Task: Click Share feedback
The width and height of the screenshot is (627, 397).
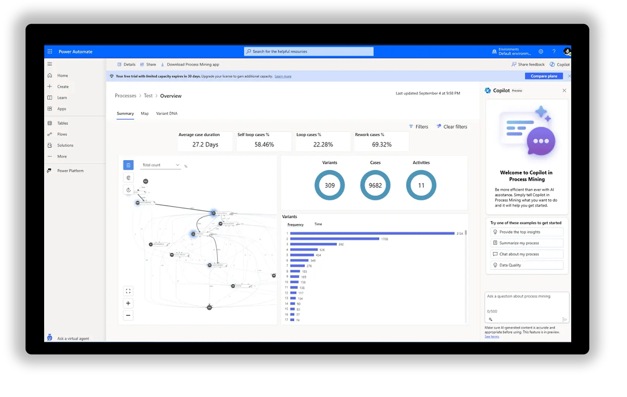Action: pos(528,65)
